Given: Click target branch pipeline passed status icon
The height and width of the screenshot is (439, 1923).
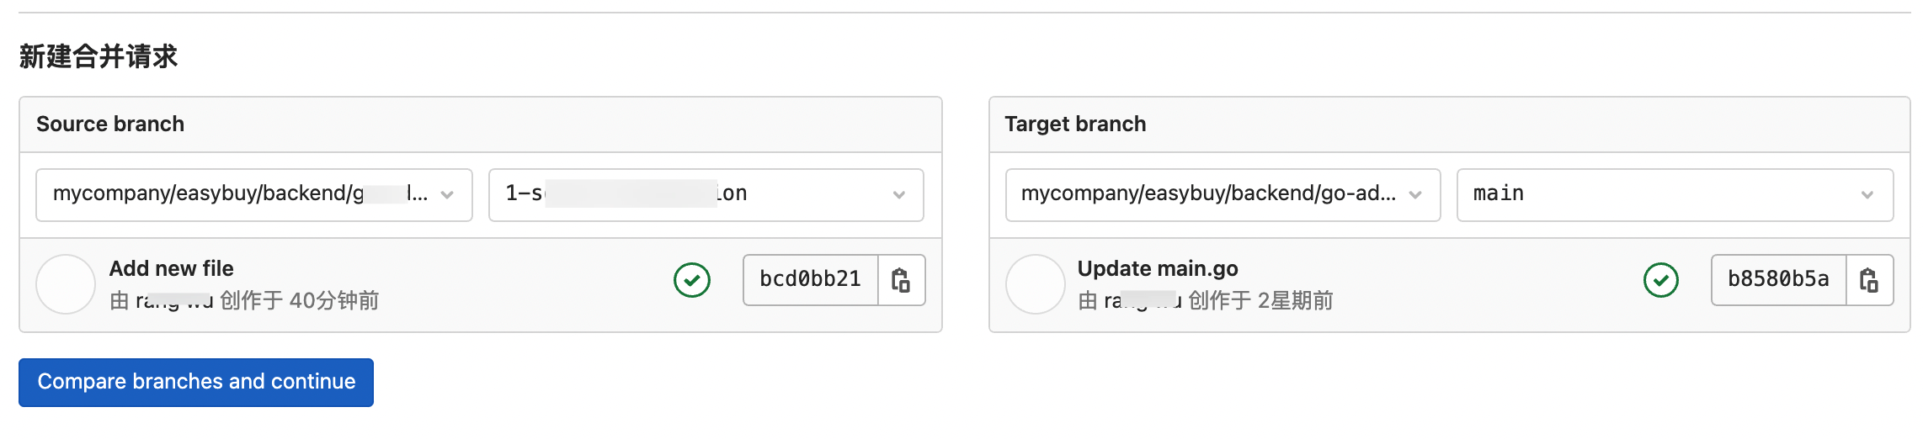Looking at the screenshot, I should pos(1660,280).
